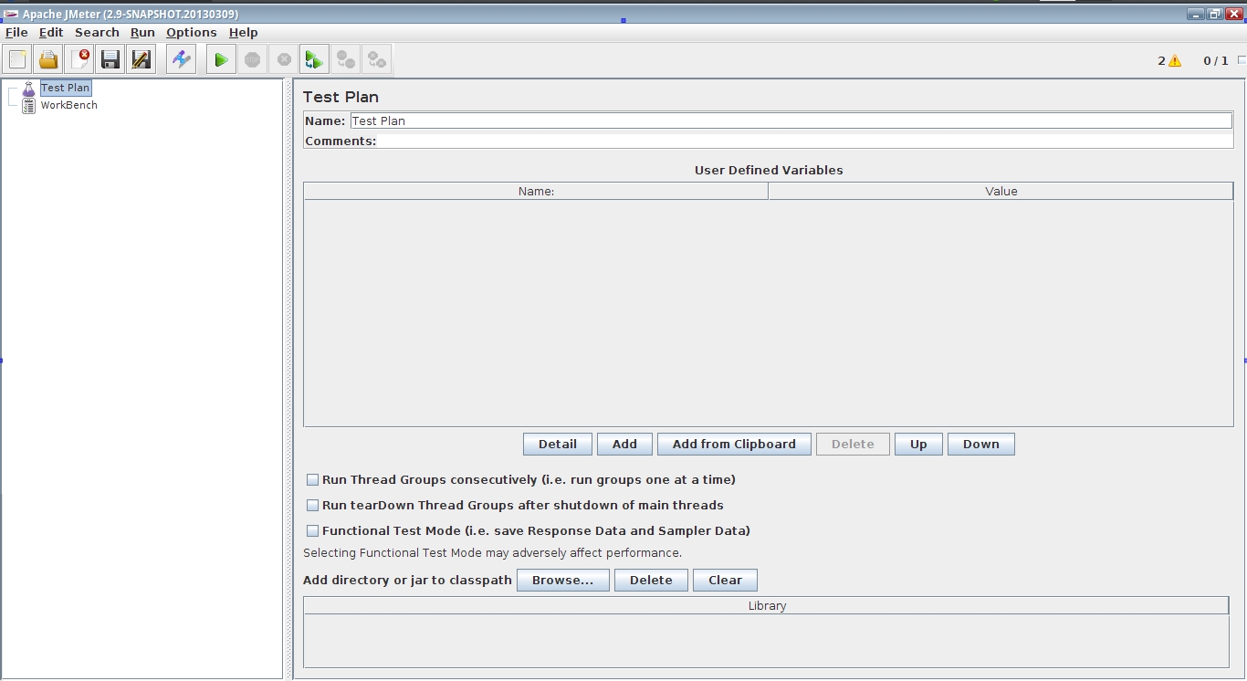Click the Remote Shutdown All icon
The height and width of the screenshot is (681, 1247).
click(376, 59)
